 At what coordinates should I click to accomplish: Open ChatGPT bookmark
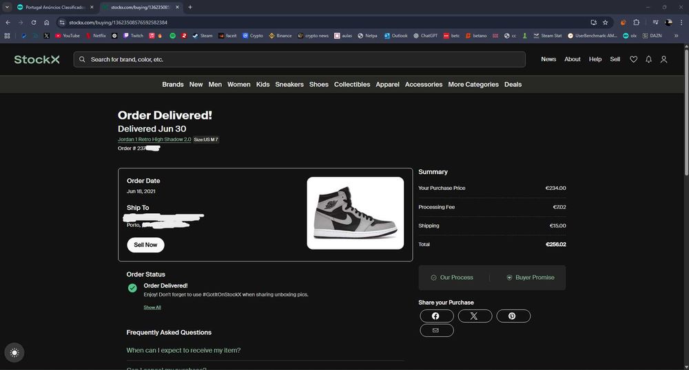pyautogui.click(x=425, y=36)
